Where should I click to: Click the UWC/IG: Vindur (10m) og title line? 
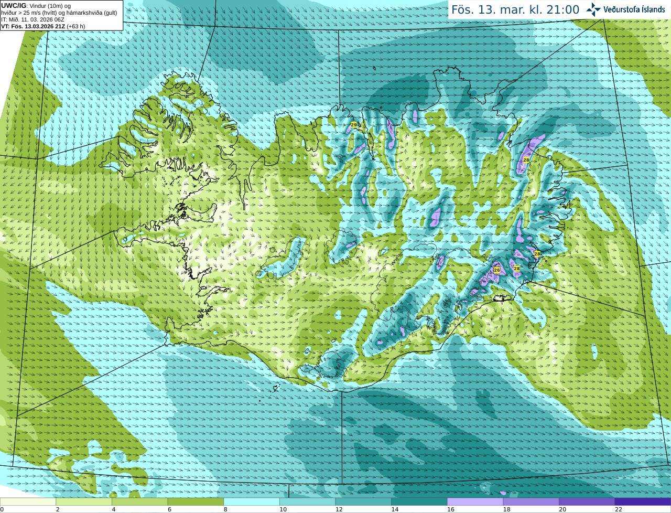[x=36, y=6]
